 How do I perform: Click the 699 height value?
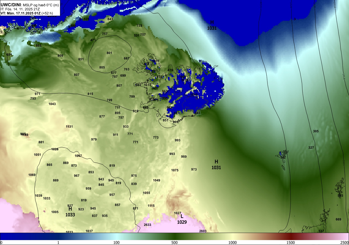click(x=123, y=76)
